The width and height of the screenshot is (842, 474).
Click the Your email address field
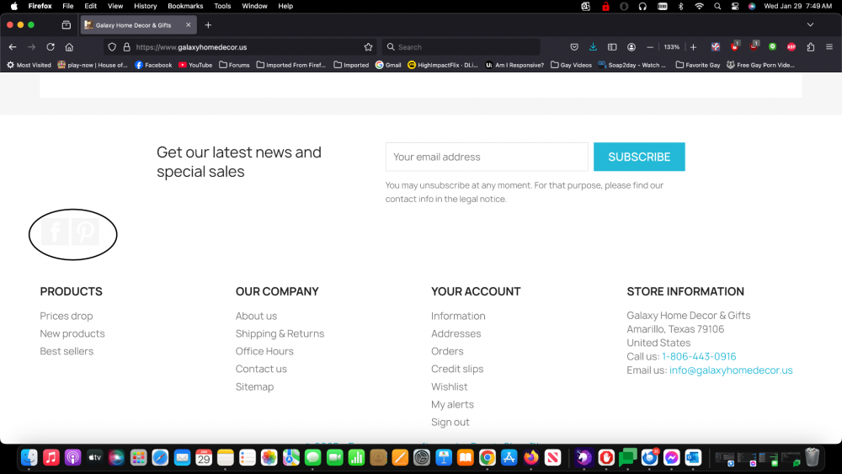click(487, 157)
